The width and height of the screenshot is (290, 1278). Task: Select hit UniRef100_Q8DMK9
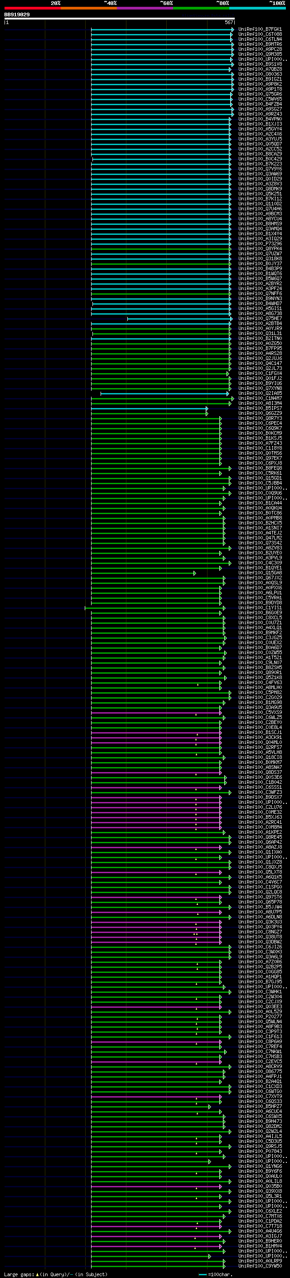pos(260,189)
